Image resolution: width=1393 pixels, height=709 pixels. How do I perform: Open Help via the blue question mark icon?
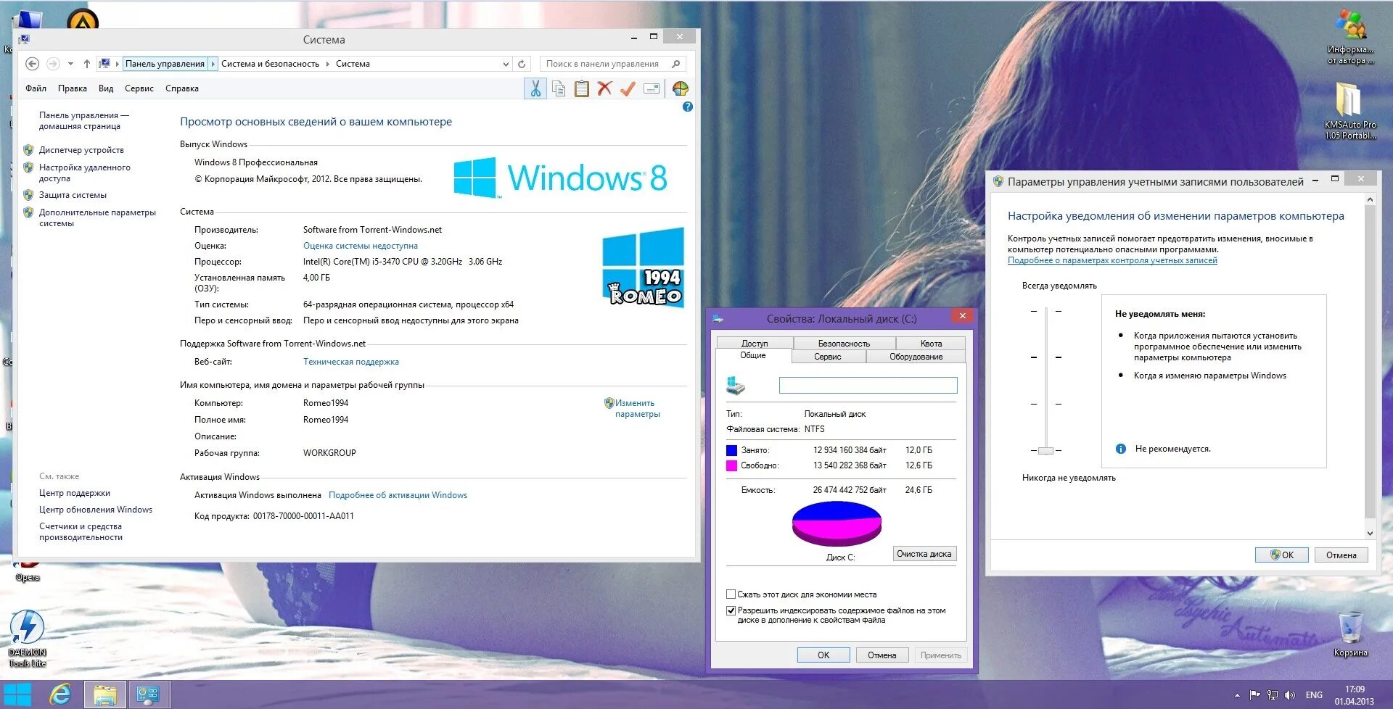688,107
